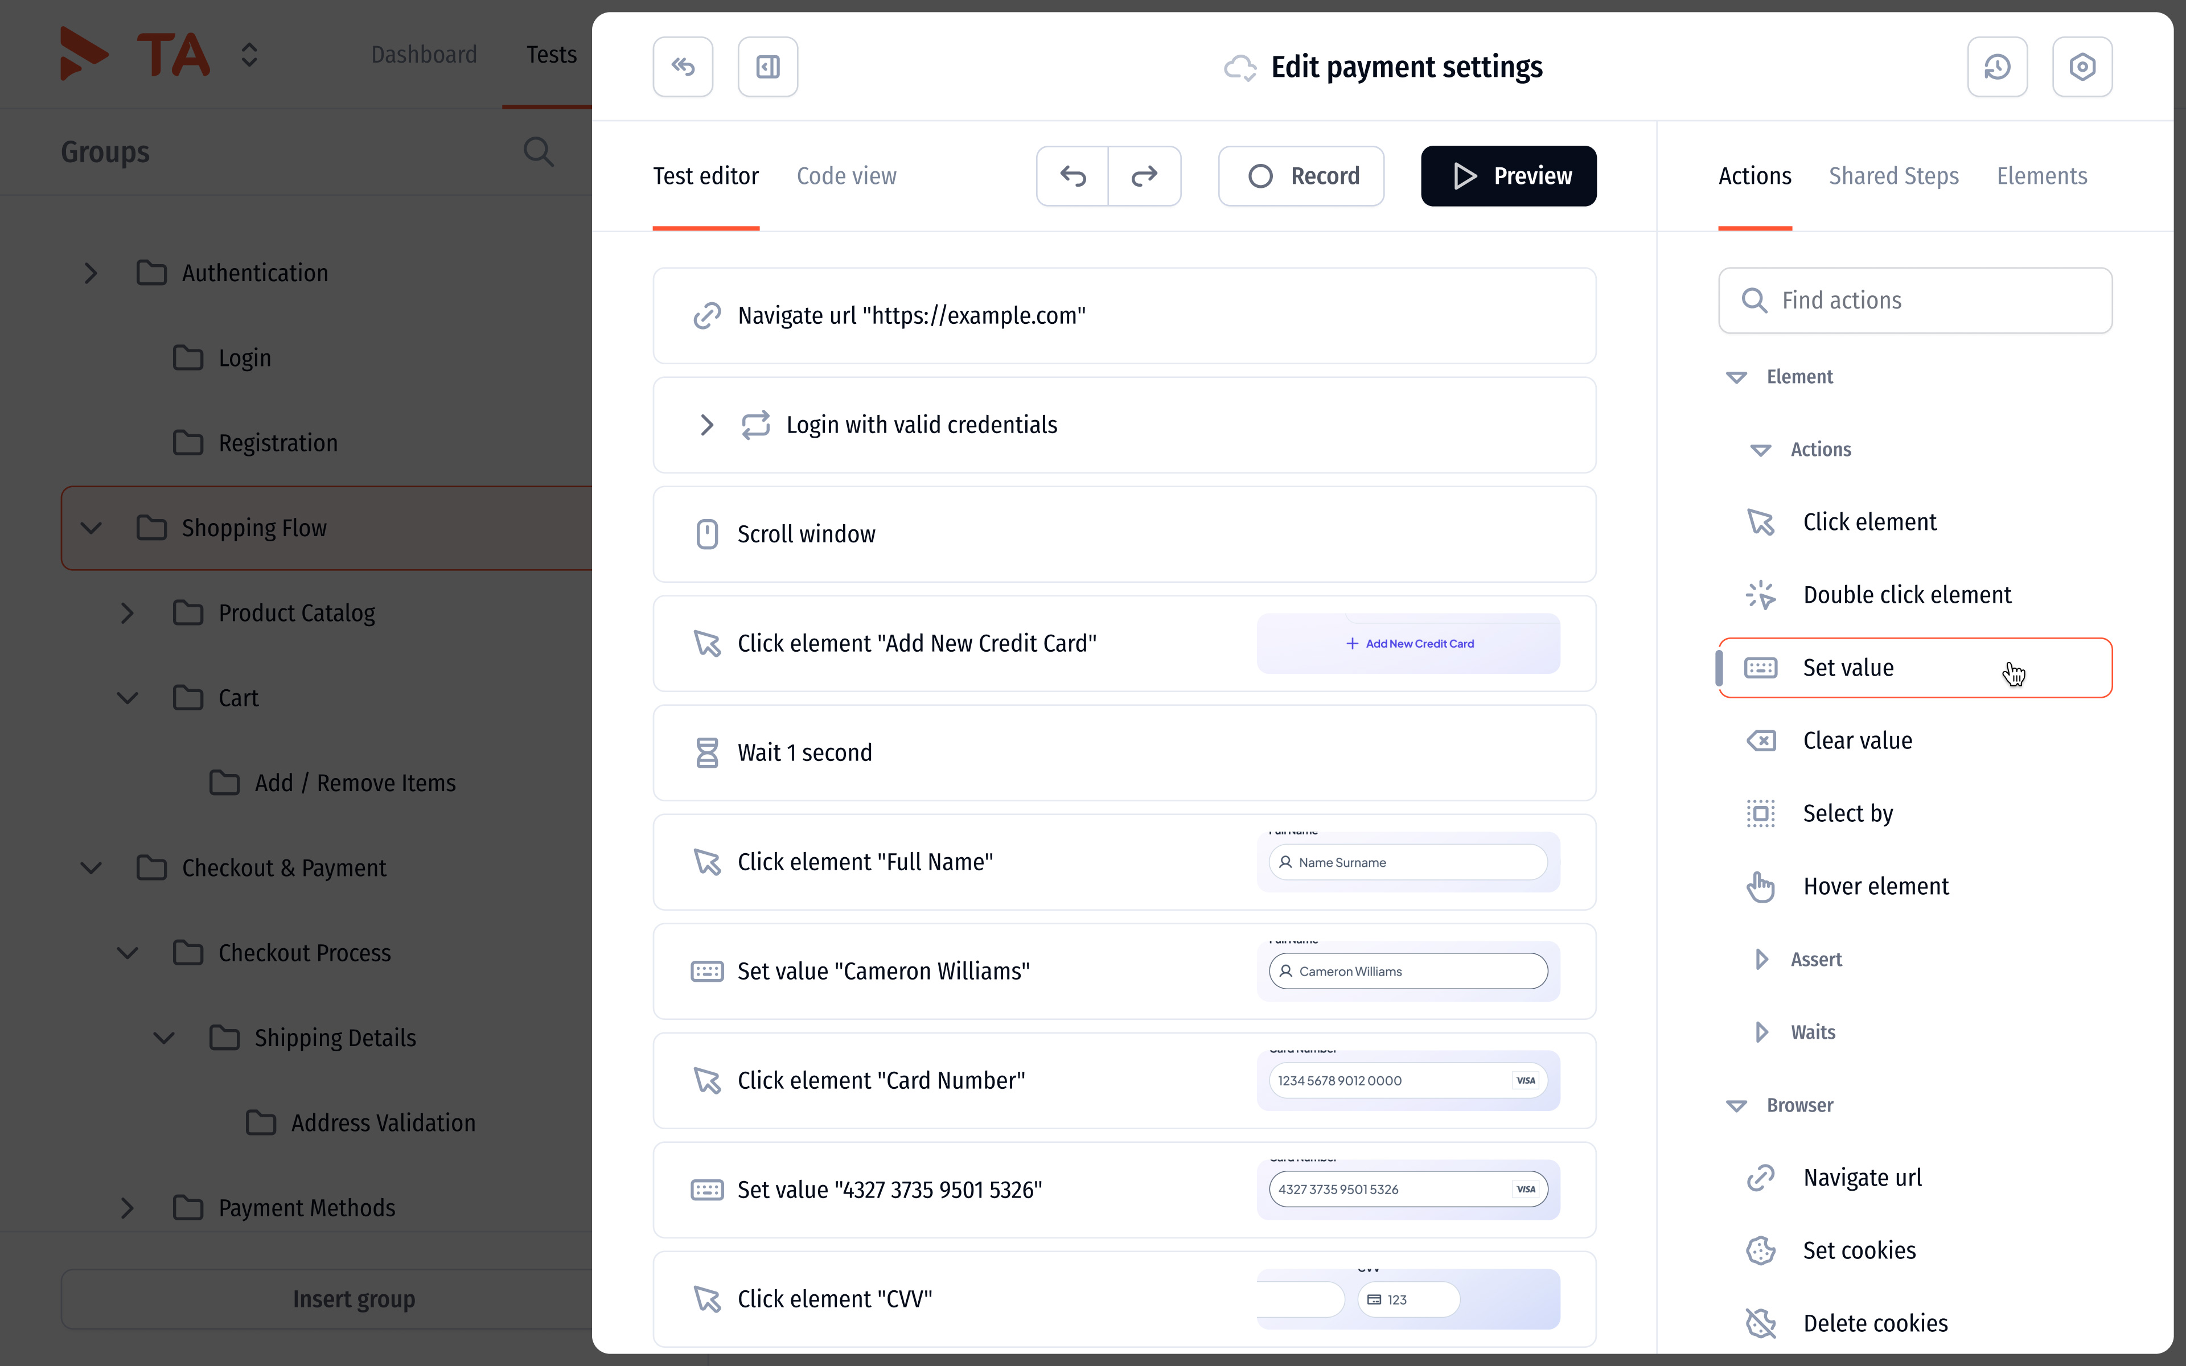
Task: Collapse the Cart folder
Action: click(128, 697)
